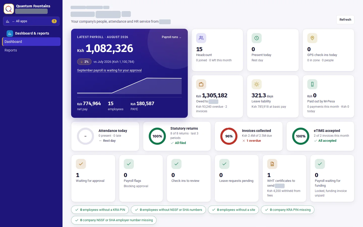Click the Ksh 1,082,326 payroll total
This screenshot has height=227, width=363.
click(105, 48)
